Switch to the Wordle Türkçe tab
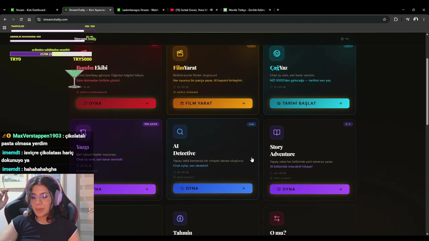 click(247, 10)
